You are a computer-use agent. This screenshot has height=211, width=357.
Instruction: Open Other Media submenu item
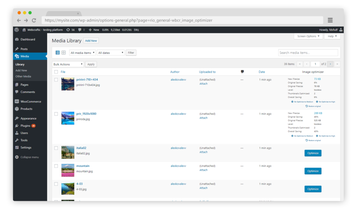pyautogui.click(x=23, y=76)
